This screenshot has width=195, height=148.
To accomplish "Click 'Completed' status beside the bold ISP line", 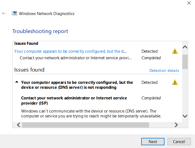I will (151, 98).
